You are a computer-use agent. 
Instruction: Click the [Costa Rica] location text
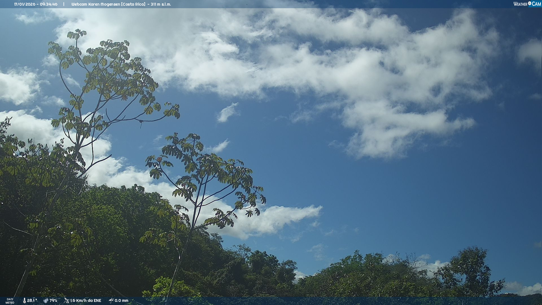point(133,4)
